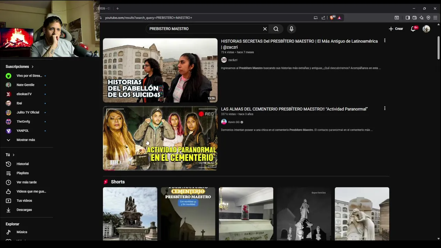Click the Brave Shields lion icon
Image resolution: width=441 pixels, height=248 pixels.
[332, 18]
